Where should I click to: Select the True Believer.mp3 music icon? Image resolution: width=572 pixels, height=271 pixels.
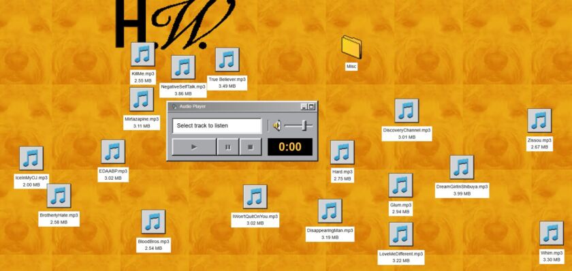pos(227,59)
